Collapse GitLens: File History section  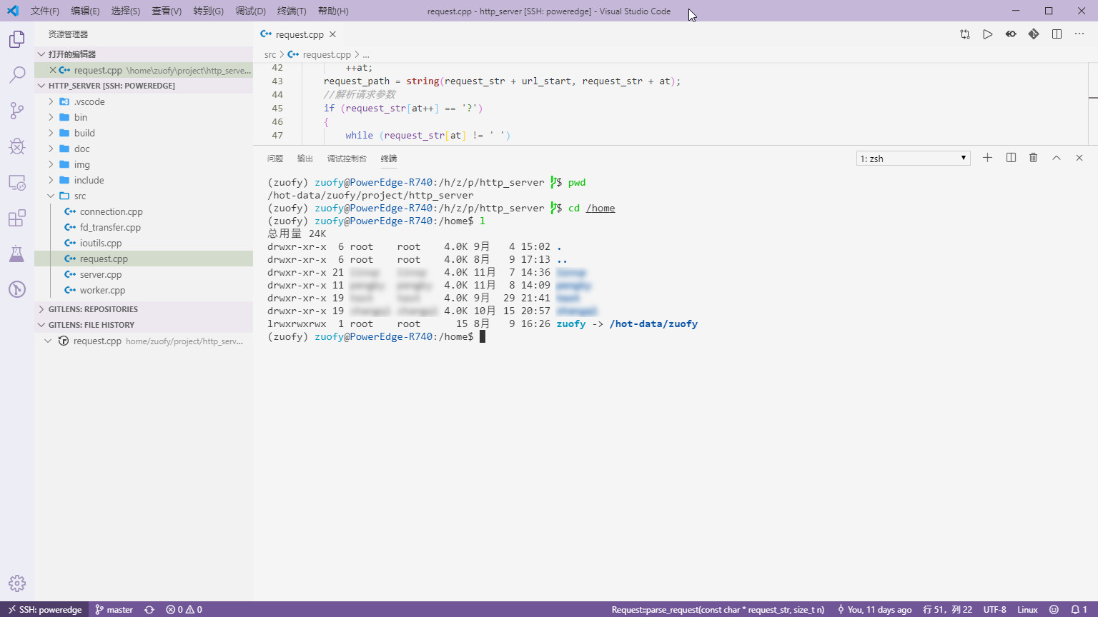coord(144,325)
